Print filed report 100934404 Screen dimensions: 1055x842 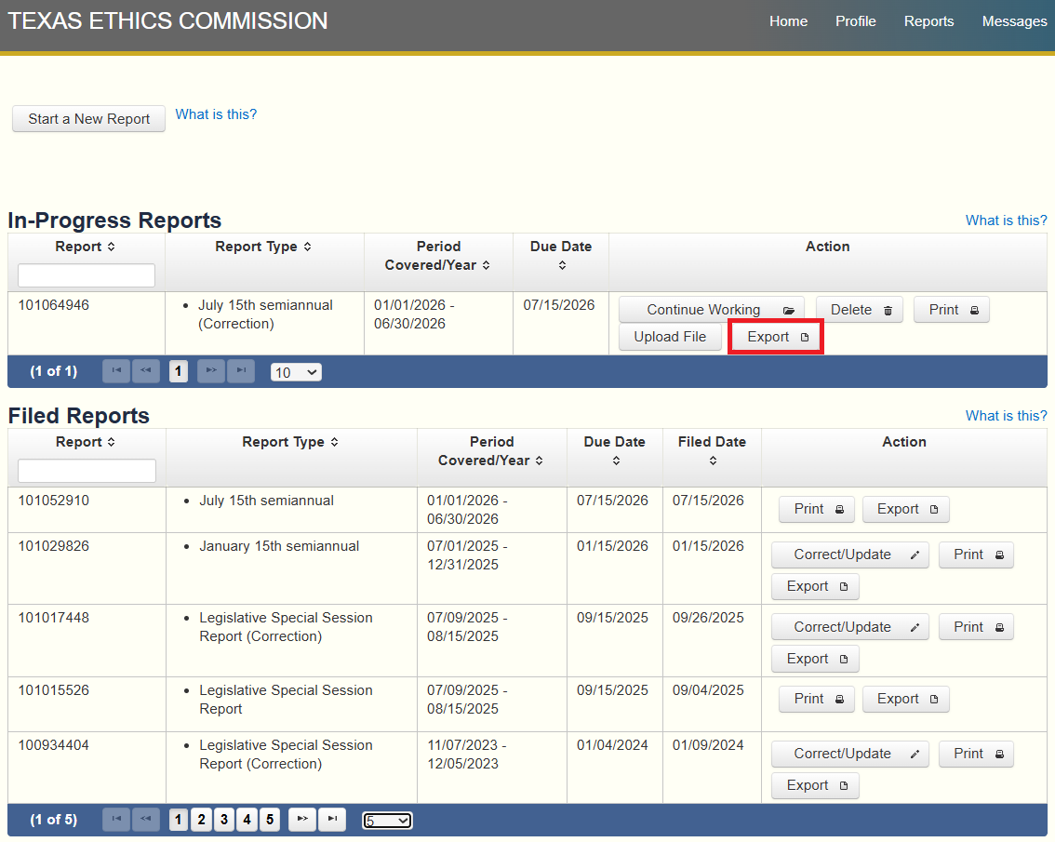(x=976, y=754)
